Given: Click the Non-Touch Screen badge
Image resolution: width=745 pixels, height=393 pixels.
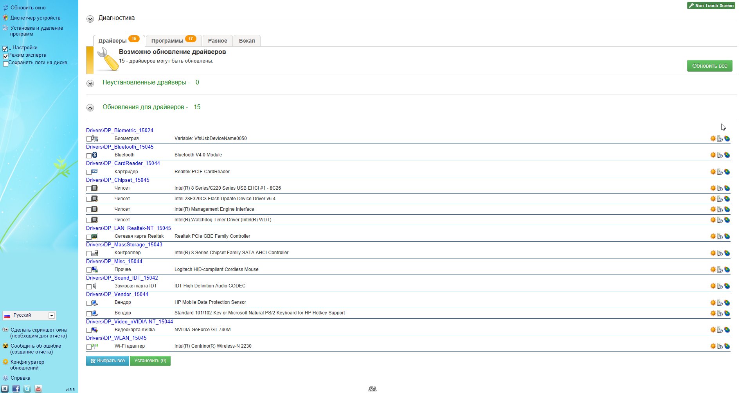Looking at the screenshot, I should [711, 5].
